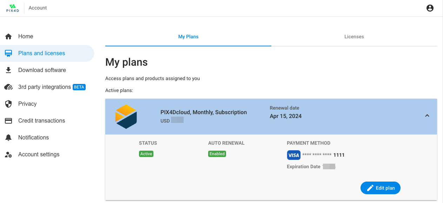Click the Account settings gear-person icon
Image resolution: width=443 pixels, height=203 pixels.
[x=8, y=155]
